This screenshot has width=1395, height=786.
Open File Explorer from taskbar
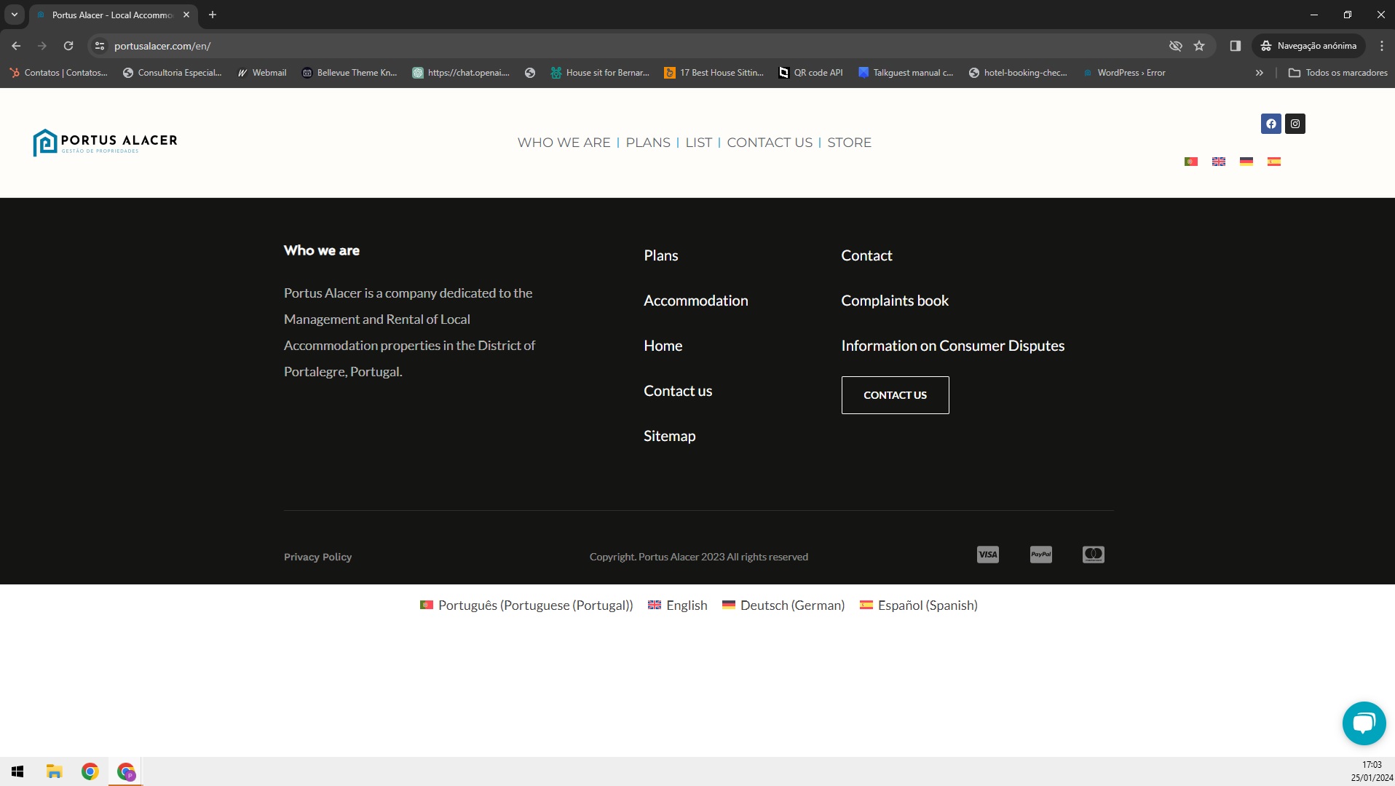(54, 771)
